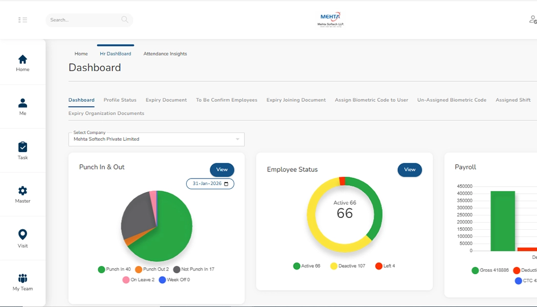Open the Select Company dropdown

tap(156, 139)
